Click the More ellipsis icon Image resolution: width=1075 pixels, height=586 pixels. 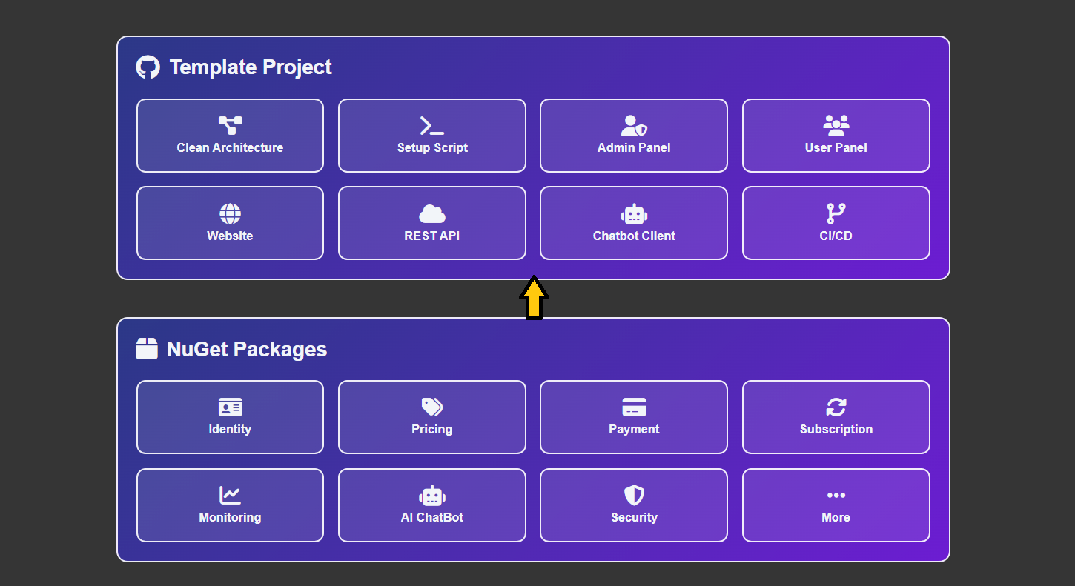(836, 496)
